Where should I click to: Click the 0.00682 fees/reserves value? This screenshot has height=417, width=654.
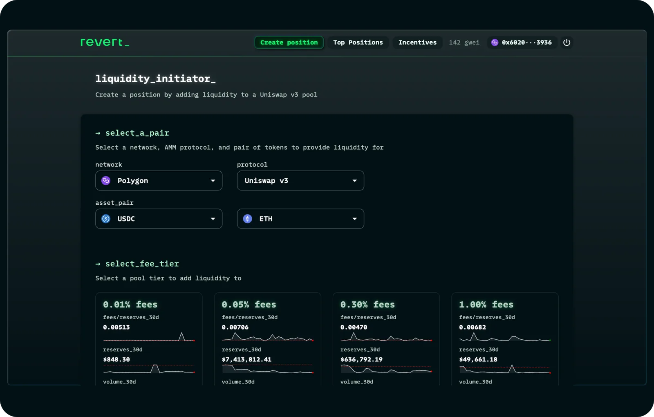tap(473, 327)
